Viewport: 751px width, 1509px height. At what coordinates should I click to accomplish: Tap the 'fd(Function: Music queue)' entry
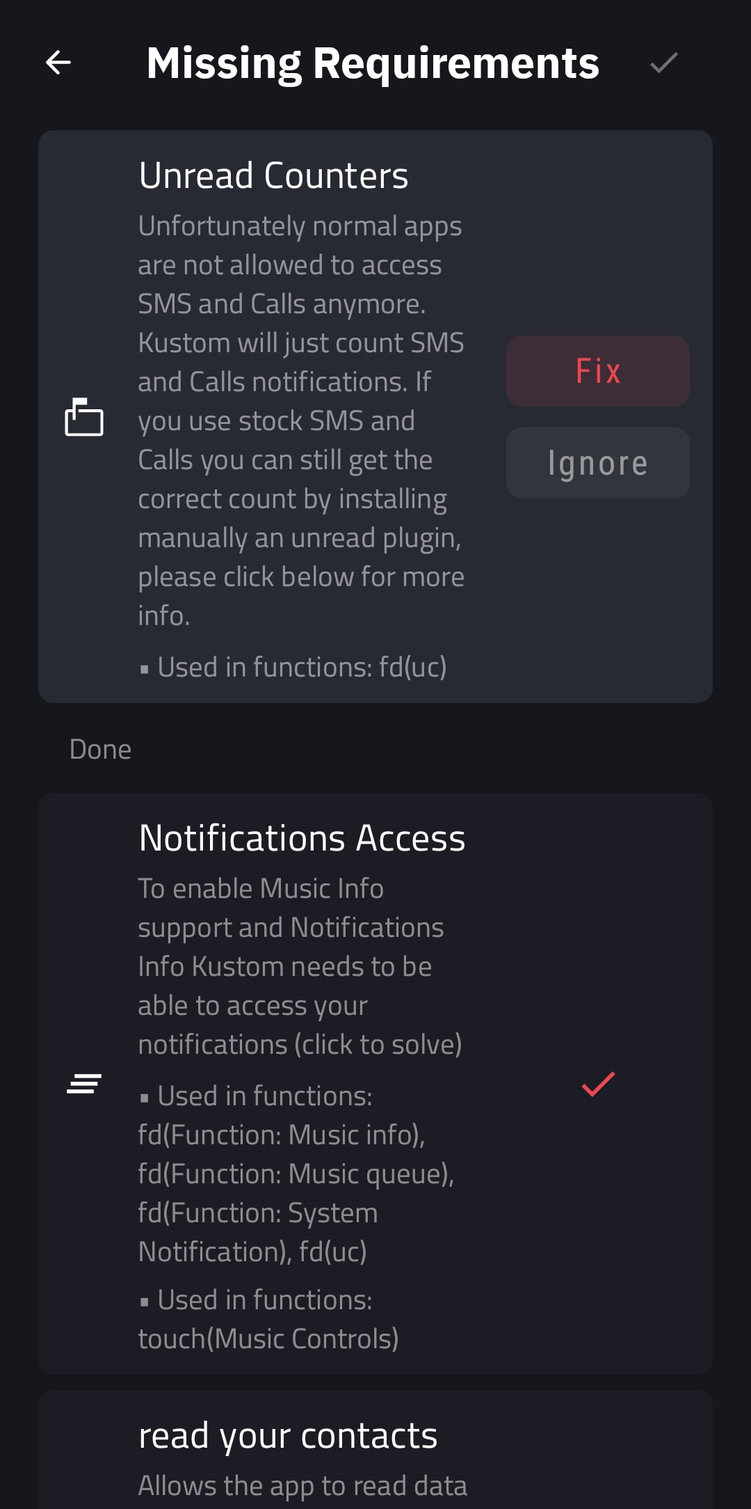pyautogui.click(x=296, y=1174)
